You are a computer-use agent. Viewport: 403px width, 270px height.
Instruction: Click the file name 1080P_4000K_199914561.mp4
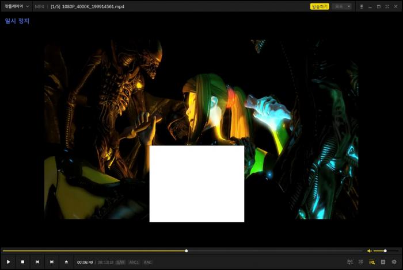[x=93, y=7]
